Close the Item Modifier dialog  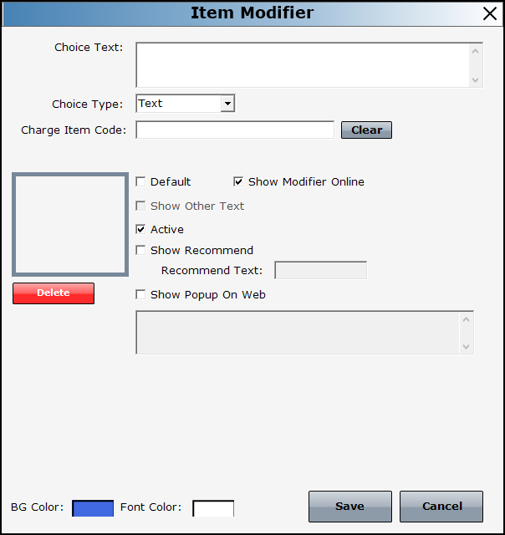coord(490,13)
